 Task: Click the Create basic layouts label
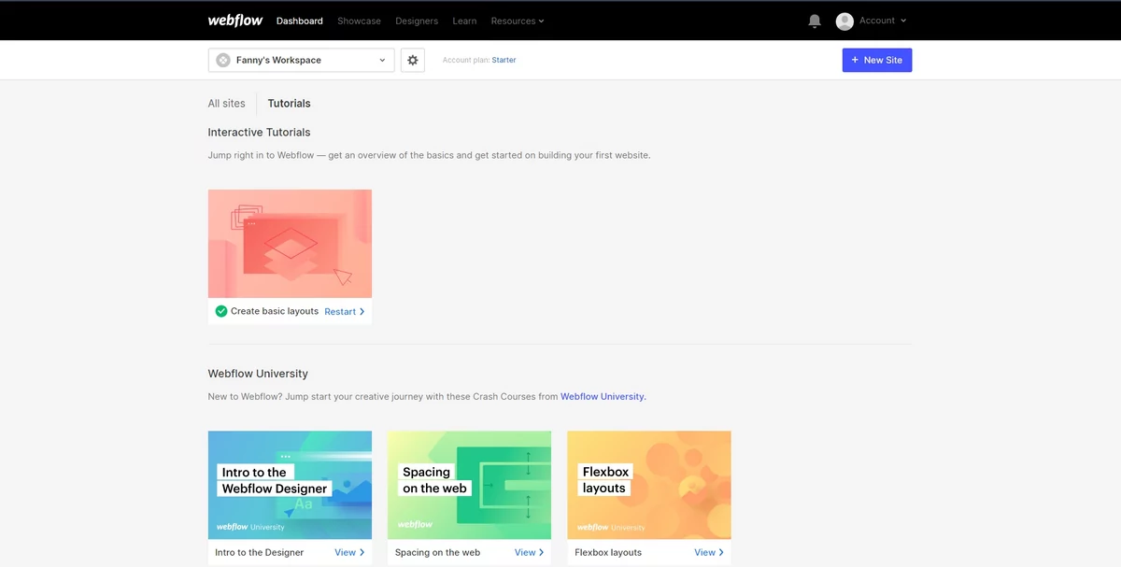point(275,311)
